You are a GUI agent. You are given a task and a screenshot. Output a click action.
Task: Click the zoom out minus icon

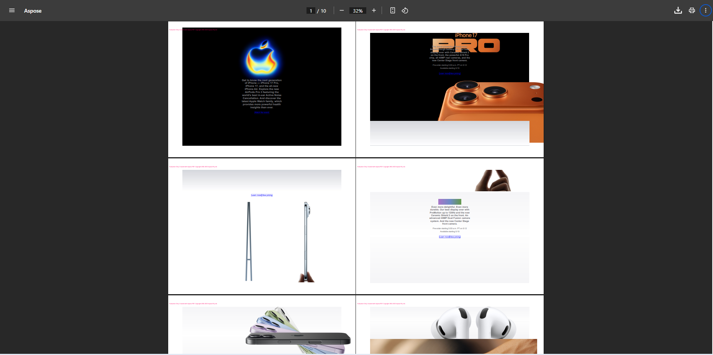[342, 11]
